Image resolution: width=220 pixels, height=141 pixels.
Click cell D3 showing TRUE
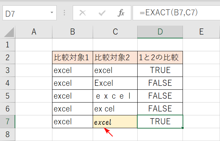160,70
